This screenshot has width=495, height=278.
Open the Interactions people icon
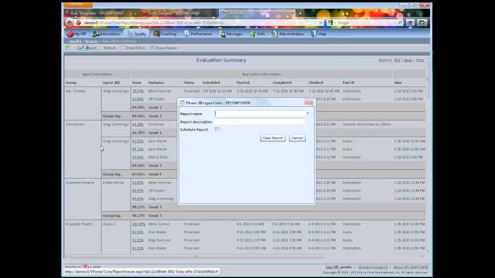coord(96,34)
